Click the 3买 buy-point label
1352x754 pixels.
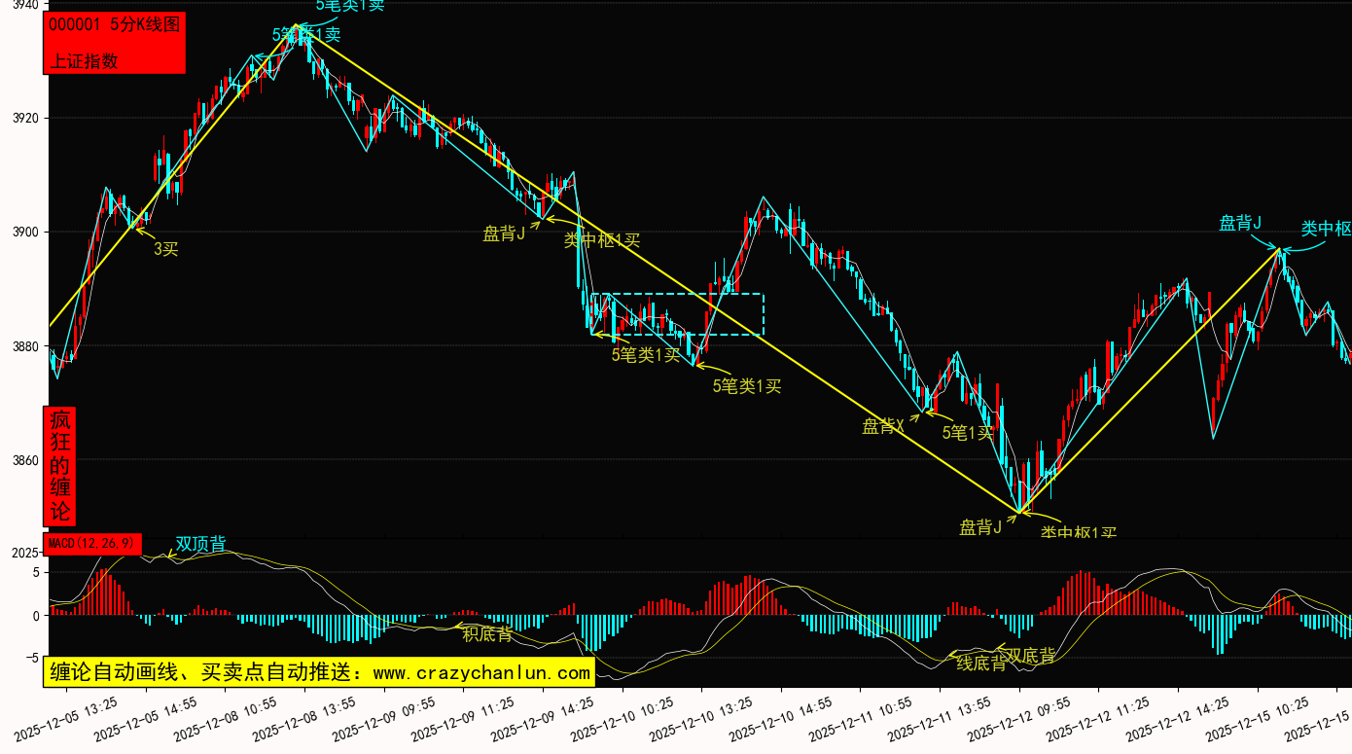[x=166, y=249]
